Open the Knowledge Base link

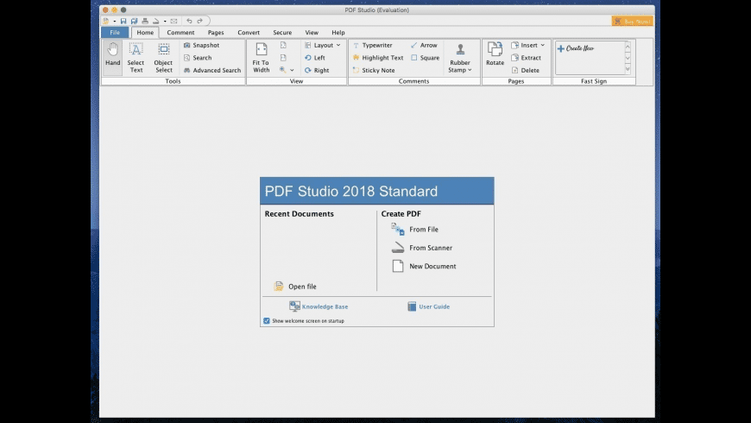(x=319, y=306)
